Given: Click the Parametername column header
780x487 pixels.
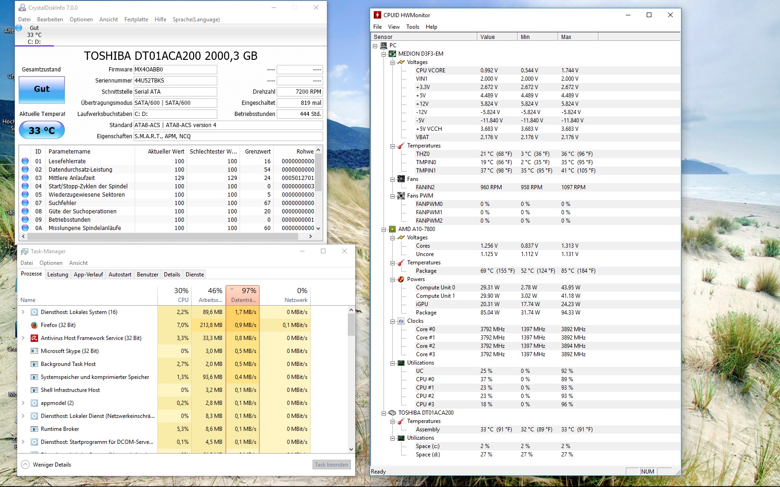Looking at the screenshot, I should (x=91, y=152).
